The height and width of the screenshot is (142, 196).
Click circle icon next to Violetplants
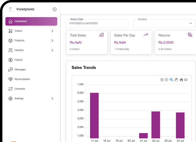click(54, 9)
